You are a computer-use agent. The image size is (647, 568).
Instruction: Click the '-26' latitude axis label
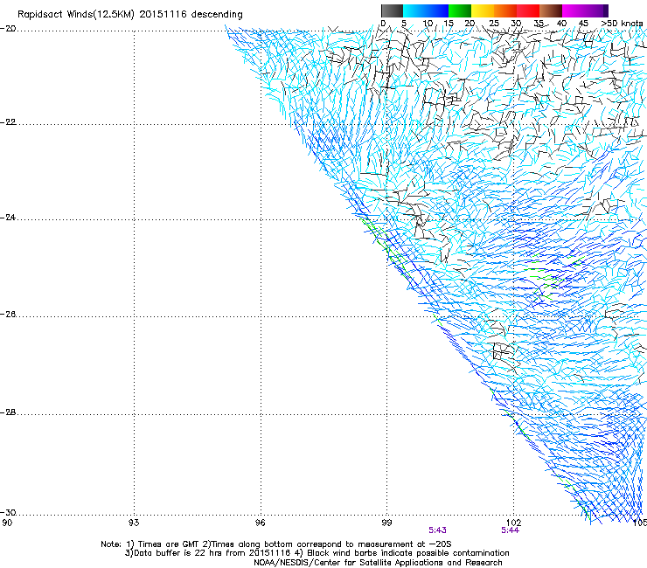pyautogui.click(x=8, y=315)
